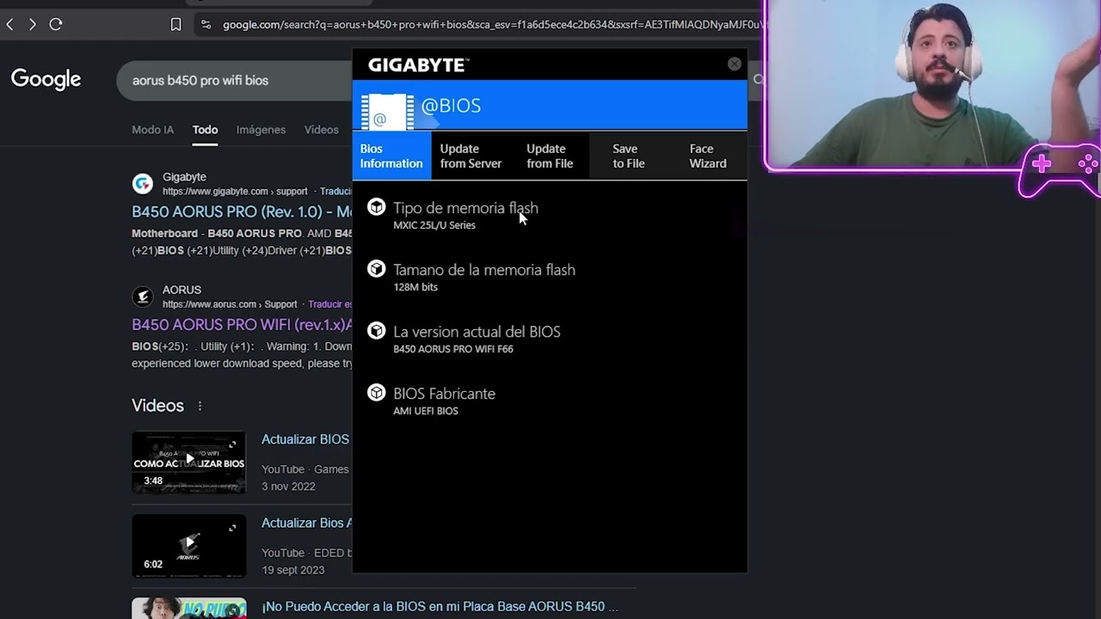Image resolution: width=1101 pixels, height=619 pixels.
Task: Select the Todo search tab
Action: 205,130
